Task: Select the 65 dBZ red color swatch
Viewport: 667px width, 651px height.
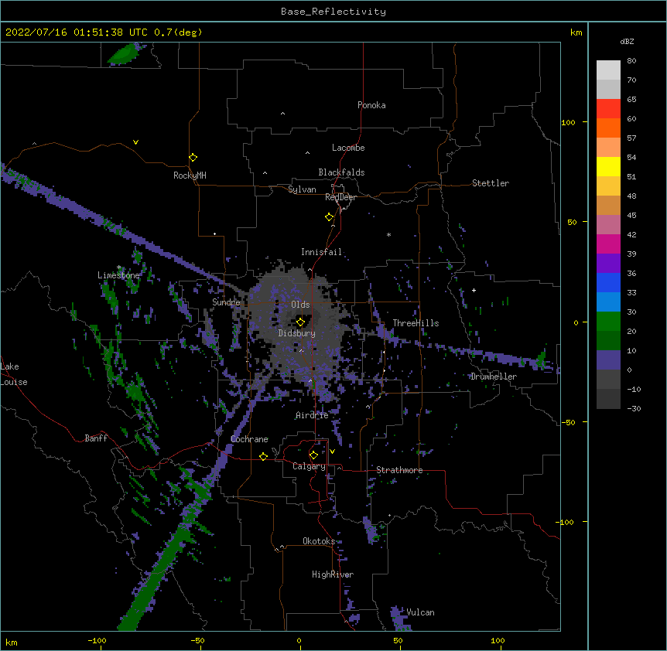Action: pos(608,108)
